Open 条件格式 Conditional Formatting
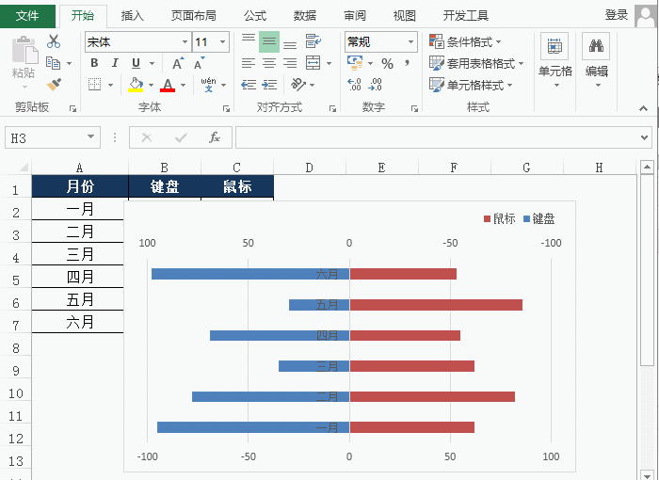Viewport: 659px width, 480px height. pyautogui.click(x=465, y=41)
